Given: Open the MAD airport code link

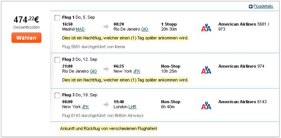Looking at the screenshot, I should tap(80, 29).
